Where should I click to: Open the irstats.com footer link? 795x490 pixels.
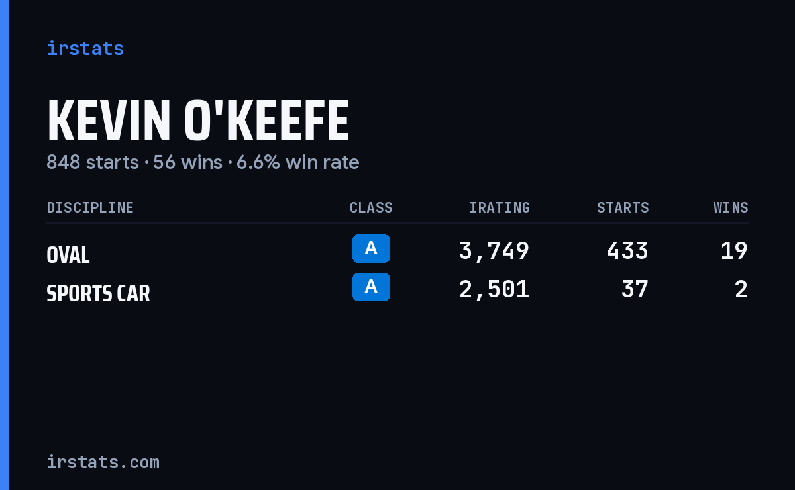(x=103, y=462)
